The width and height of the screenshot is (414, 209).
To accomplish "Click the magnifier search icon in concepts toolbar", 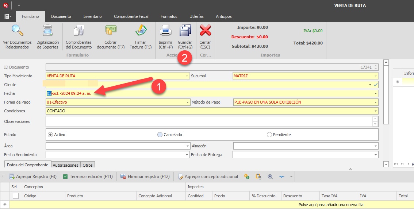I will click(270, 177).
